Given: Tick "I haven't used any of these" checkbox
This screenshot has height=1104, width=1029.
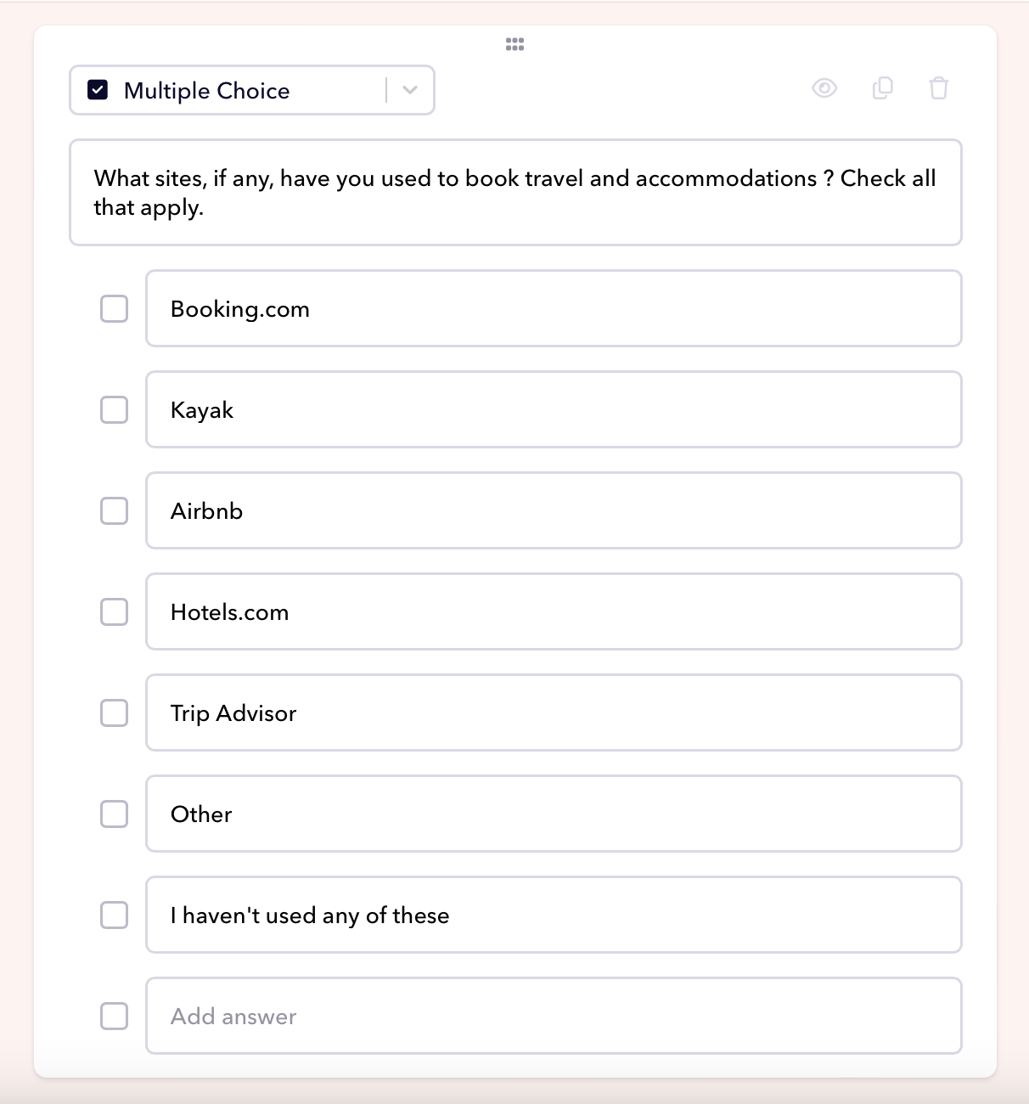Looking at the screenshot, I should coord(115,915).
